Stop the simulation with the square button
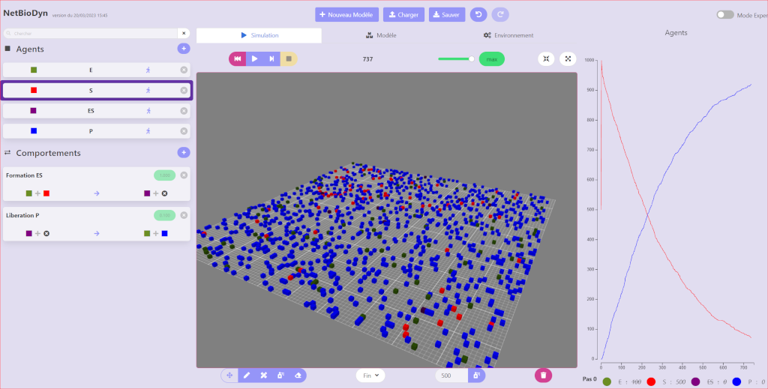This screenshot has height=389, width=768. pyautogui.click(x=289, y=58)
